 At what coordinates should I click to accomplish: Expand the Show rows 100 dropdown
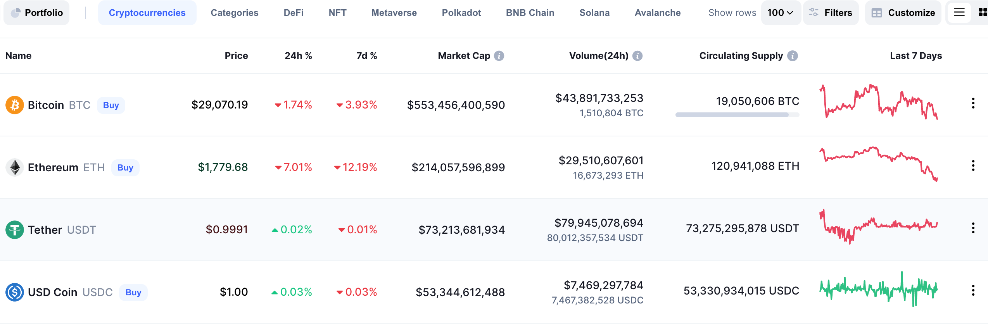(x=781, y=13)
